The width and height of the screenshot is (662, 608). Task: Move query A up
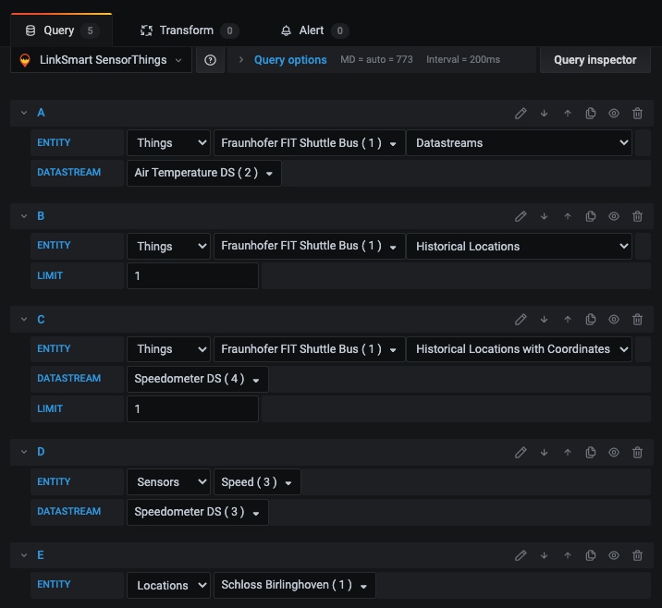[x=568, y=113]
